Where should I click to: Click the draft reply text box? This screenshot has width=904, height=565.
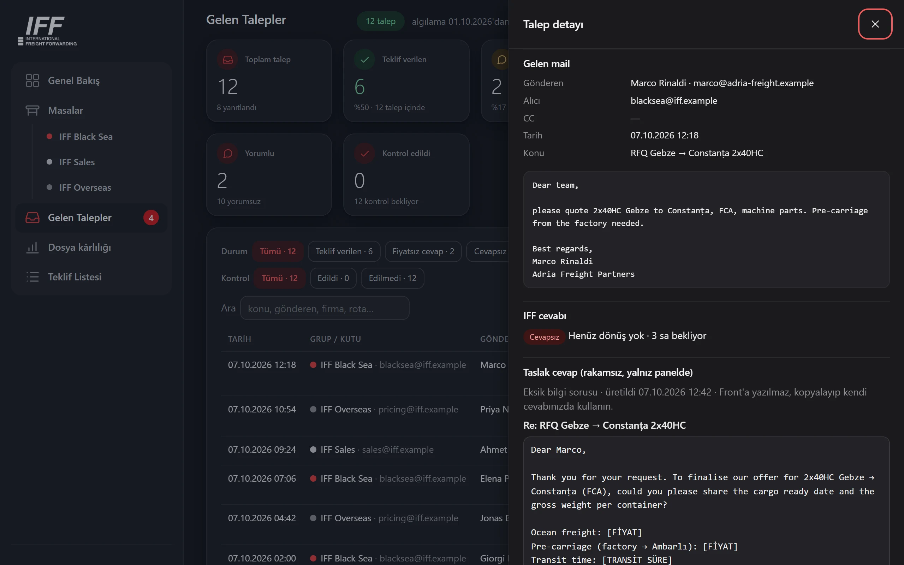click(706, 501)
